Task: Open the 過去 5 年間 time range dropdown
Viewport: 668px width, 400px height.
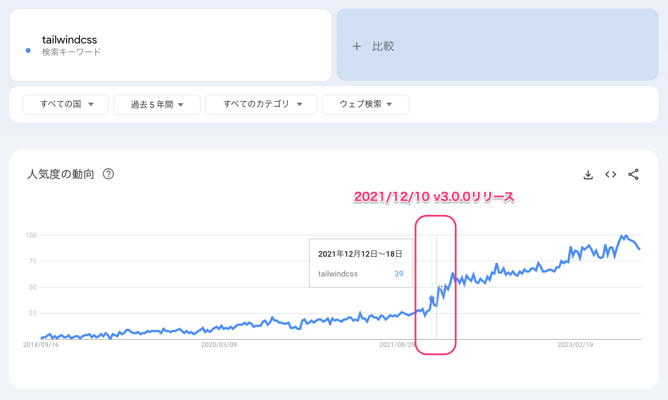Action: [x=157, y=104]
